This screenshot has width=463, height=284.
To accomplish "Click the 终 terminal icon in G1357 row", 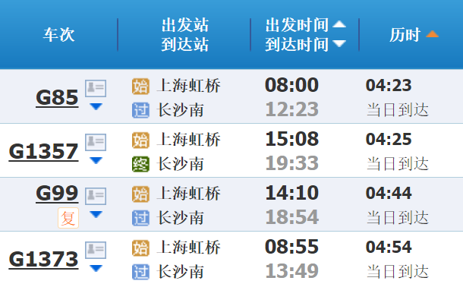I will pyautogui.click(x=140, y=164).
